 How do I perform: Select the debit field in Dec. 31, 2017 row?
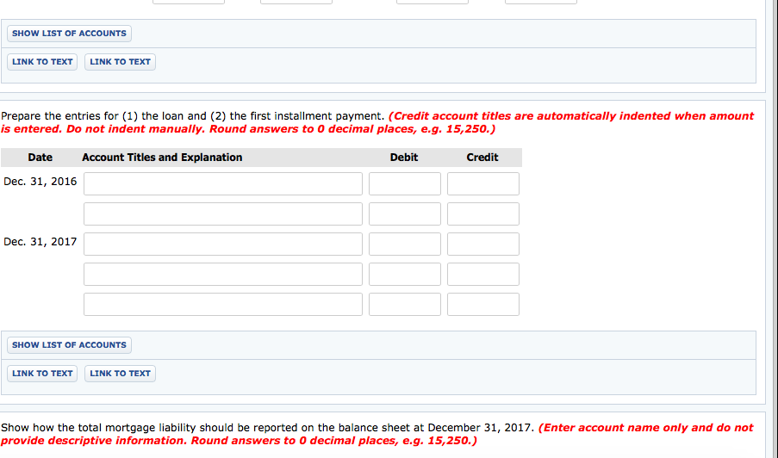click(x=405, y=244)
